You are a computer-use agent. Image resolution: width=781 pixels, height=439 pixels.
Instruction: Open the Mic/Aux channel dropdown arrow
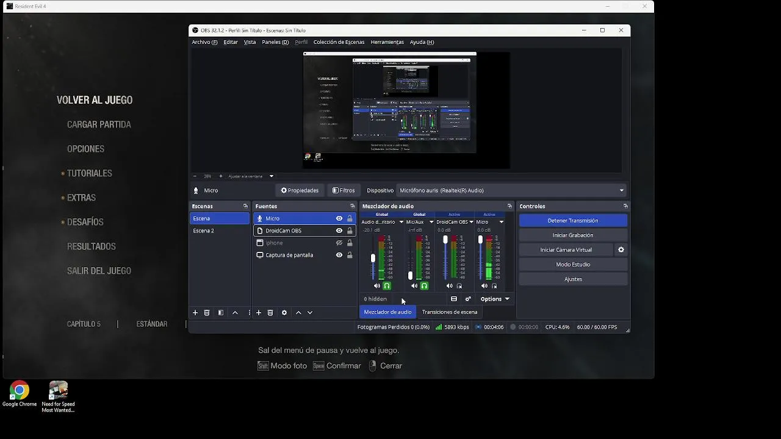pos(431,222)
